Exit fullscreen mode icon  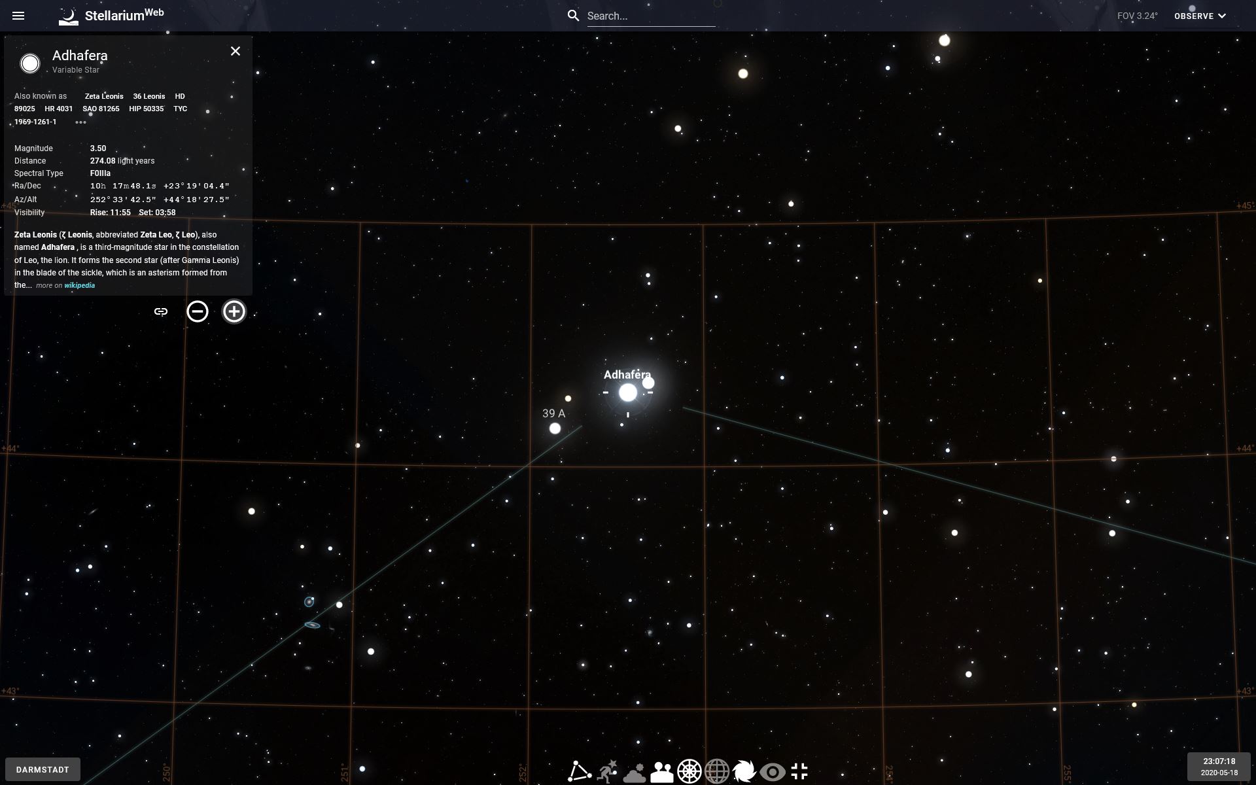coord(799,771)
